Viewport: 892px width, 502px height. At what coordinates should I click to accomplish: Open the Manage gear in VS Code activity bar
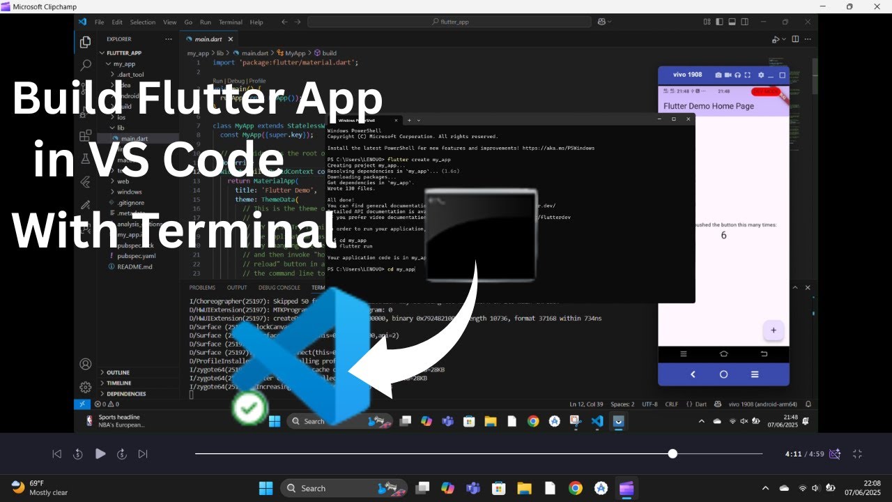[x=85, y=387]
